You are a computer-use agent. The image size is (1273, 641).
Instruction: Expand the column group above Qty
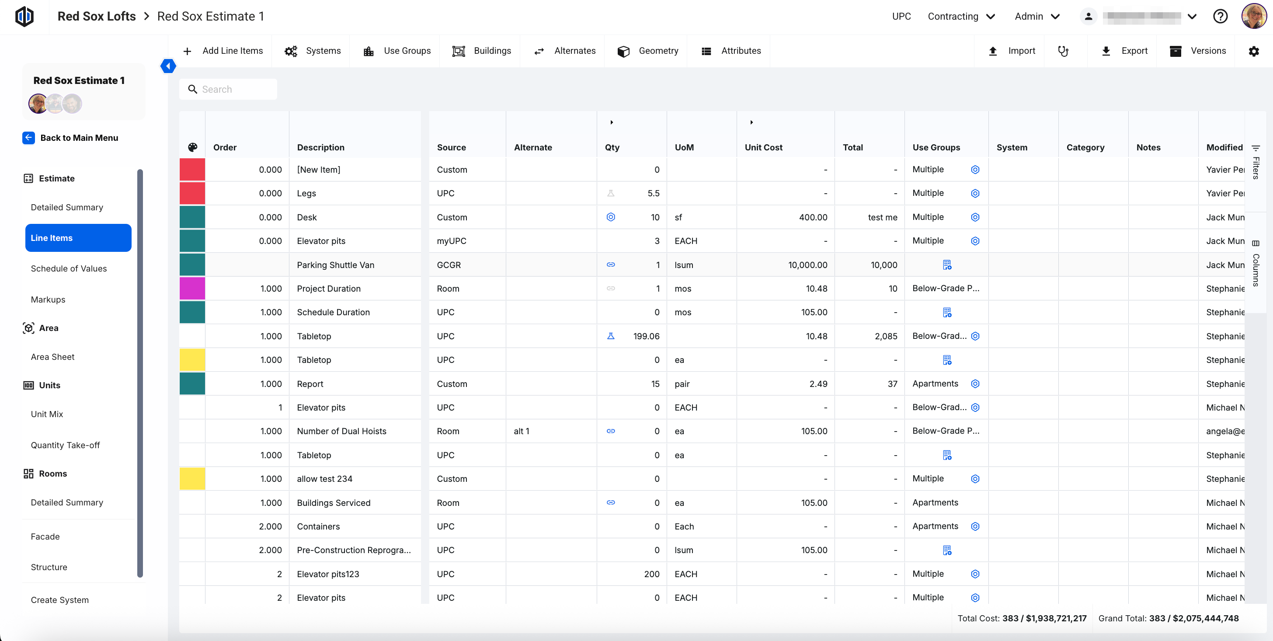pos(611,122)
